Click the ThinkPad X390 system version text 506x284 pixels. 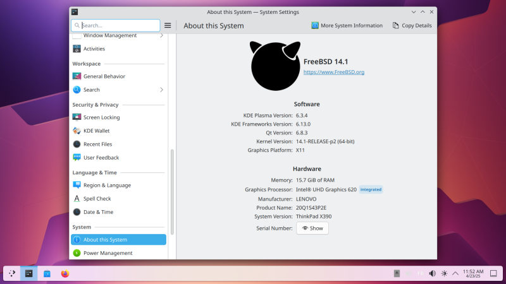[x=314, y=216]
